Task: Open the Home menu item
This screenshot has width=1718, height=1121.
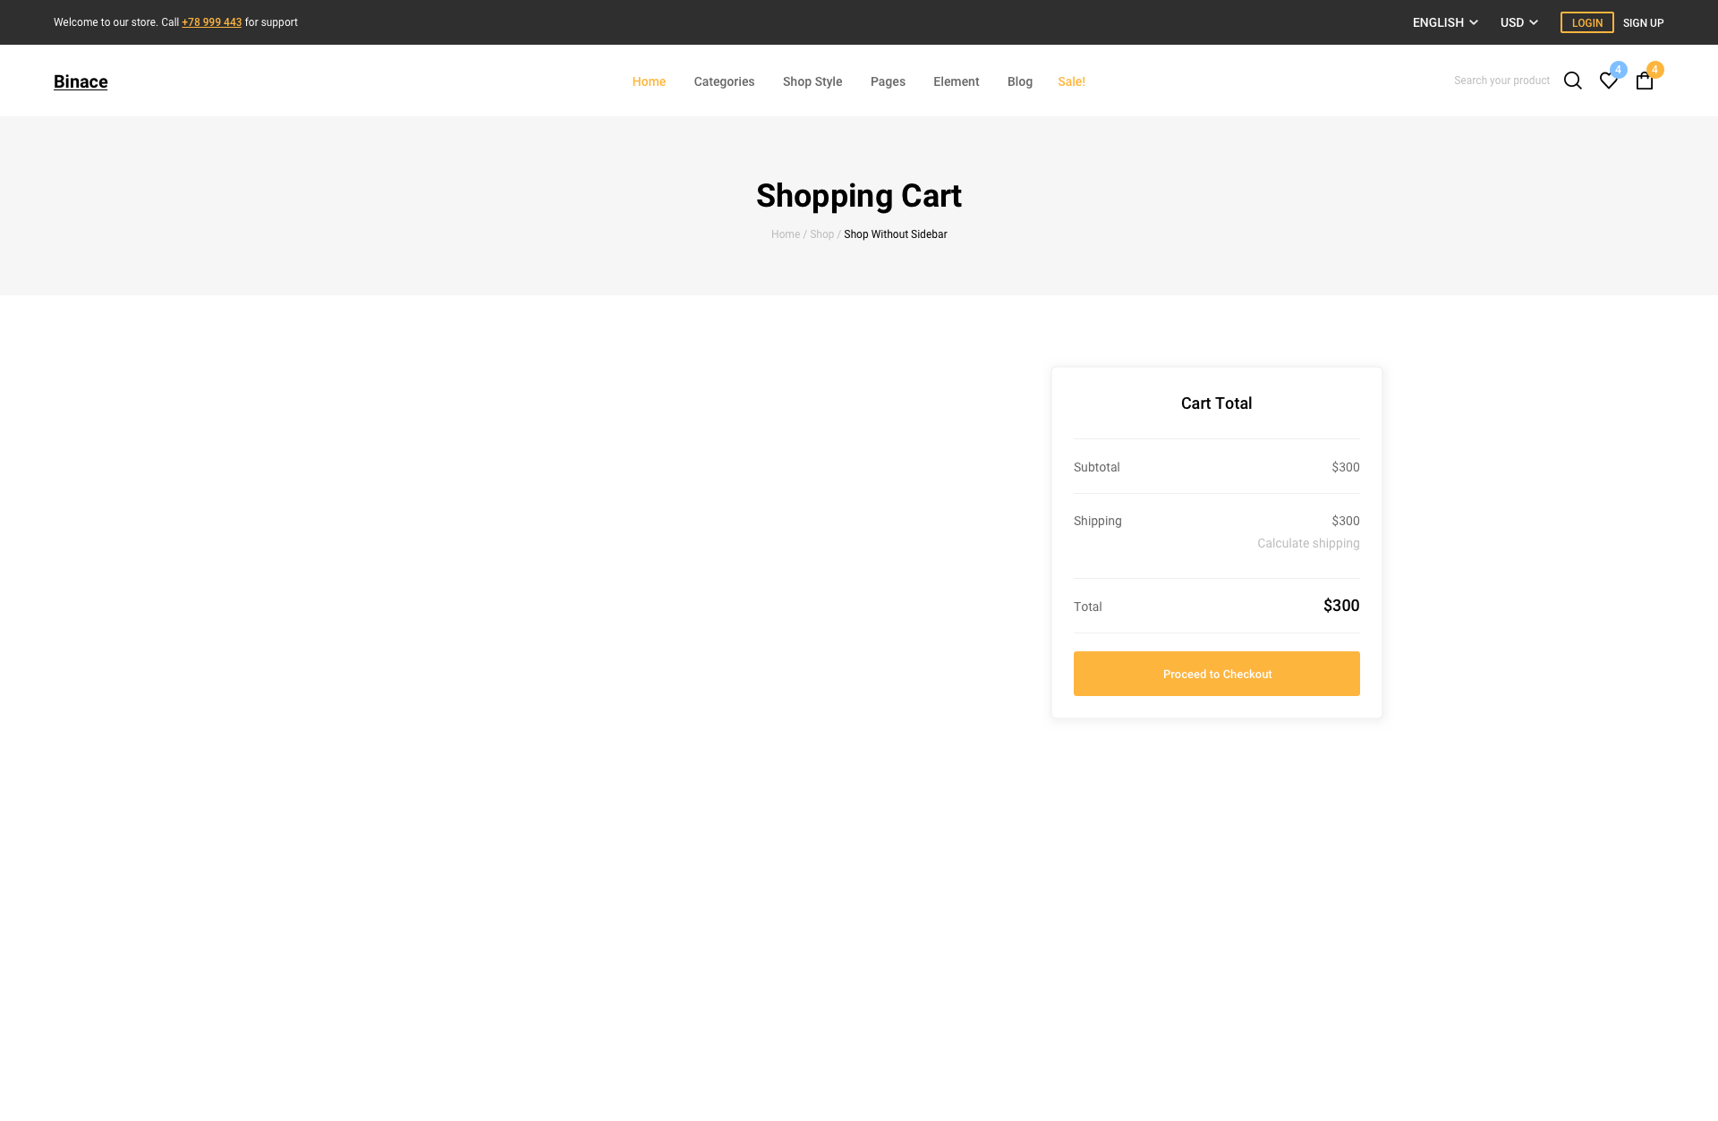Action: pos(649,81)
